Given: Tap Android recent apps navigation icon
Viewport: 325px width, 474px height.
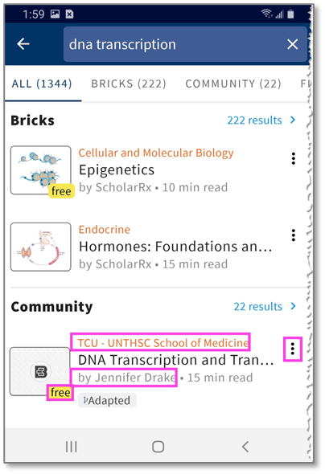Looking at the screenshot, I should tap(72, 447).
